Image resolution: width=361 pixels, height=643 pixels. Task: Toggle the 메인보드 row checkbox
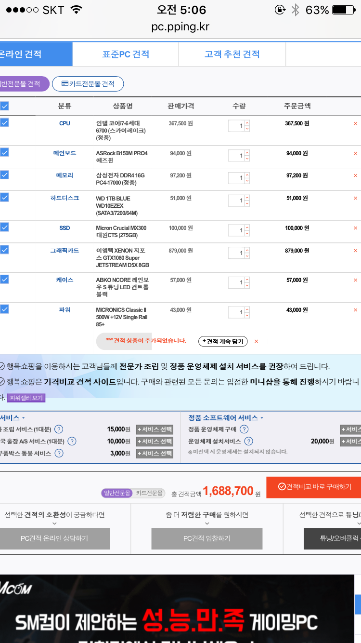point(4,153)
